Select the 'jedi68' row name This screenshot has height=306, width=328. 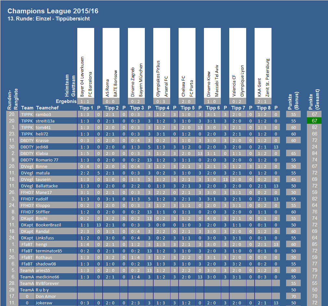click(56, 147)
